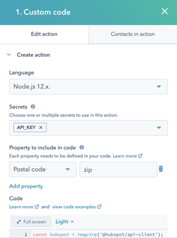Expand code editor with Full screen button

(31, 222)
